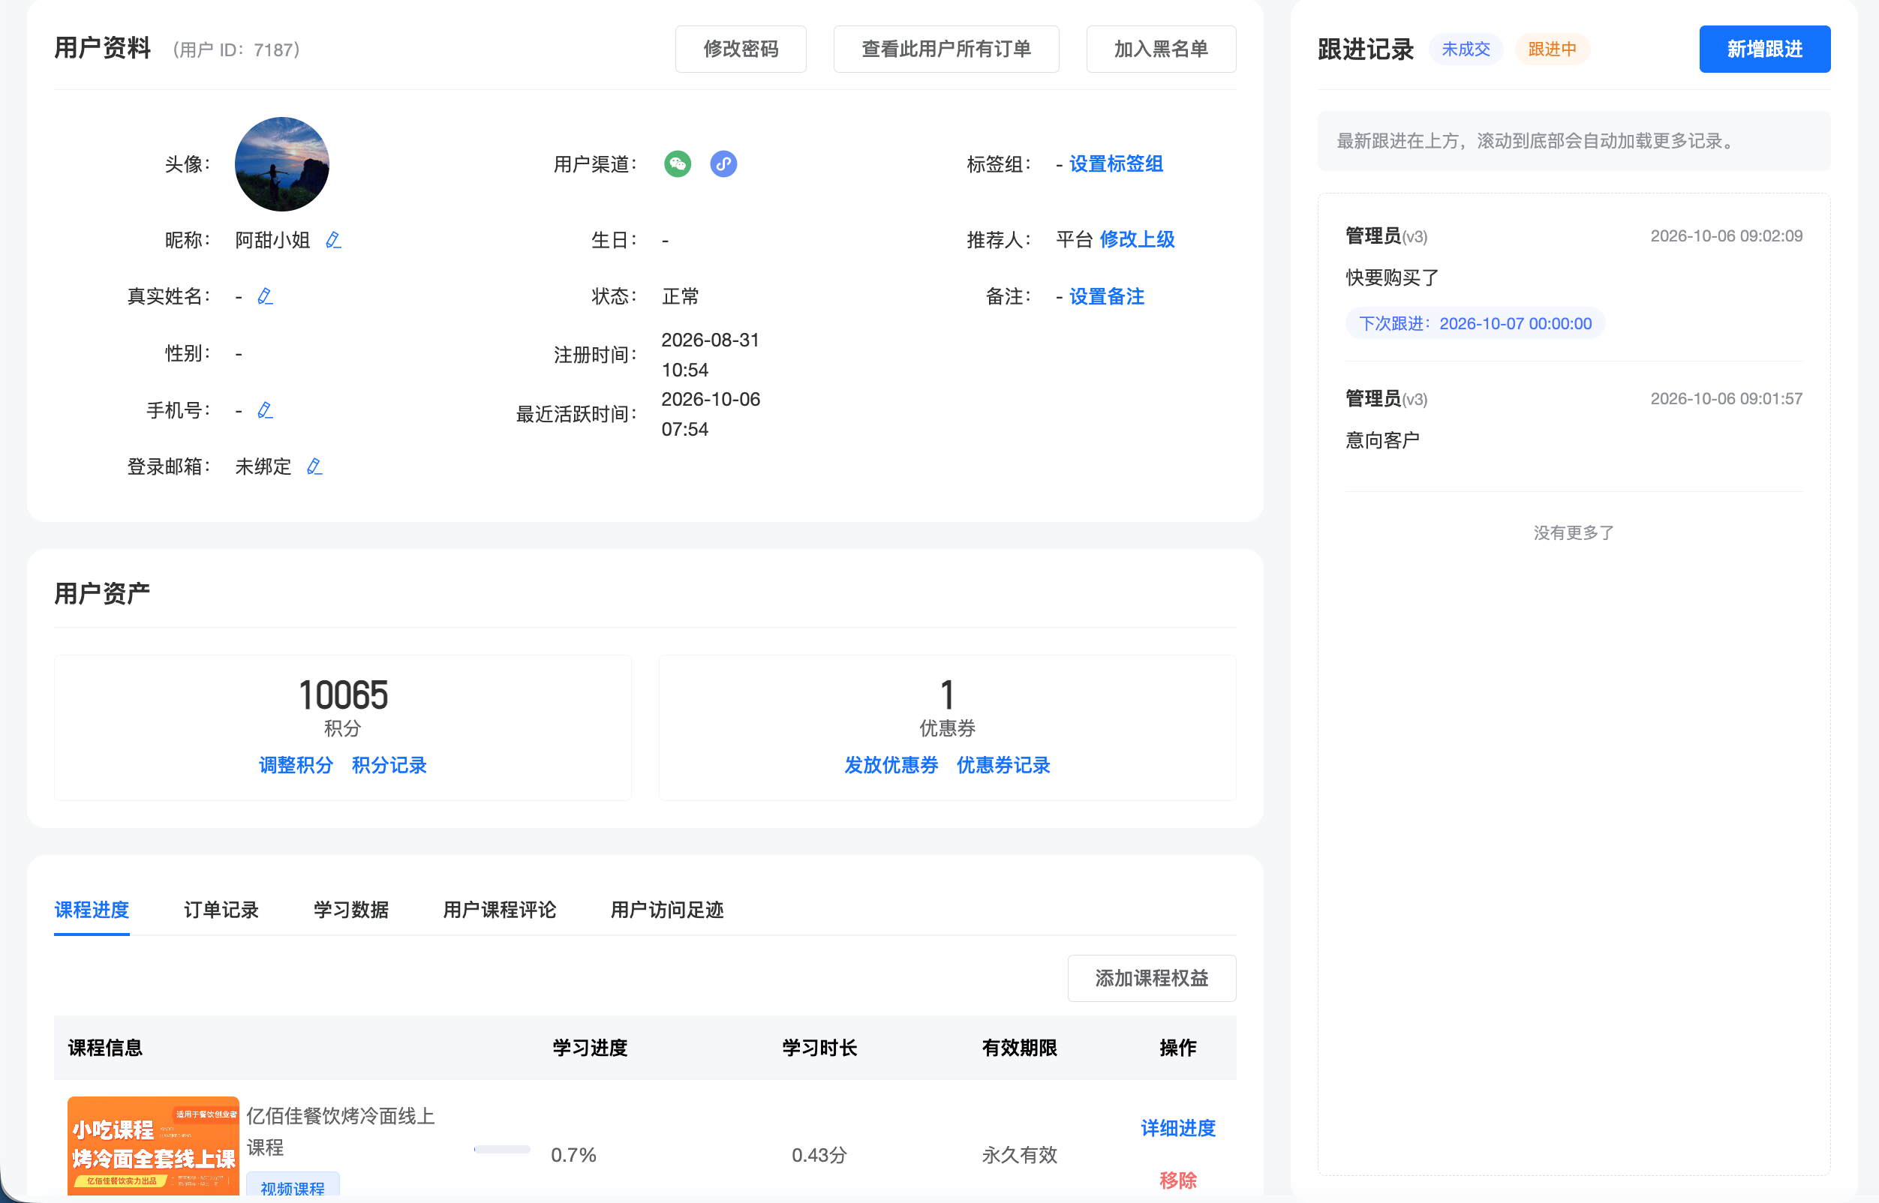1879x1203 pixels.
Task: Click the 修改密码 button
Action: 740,49
